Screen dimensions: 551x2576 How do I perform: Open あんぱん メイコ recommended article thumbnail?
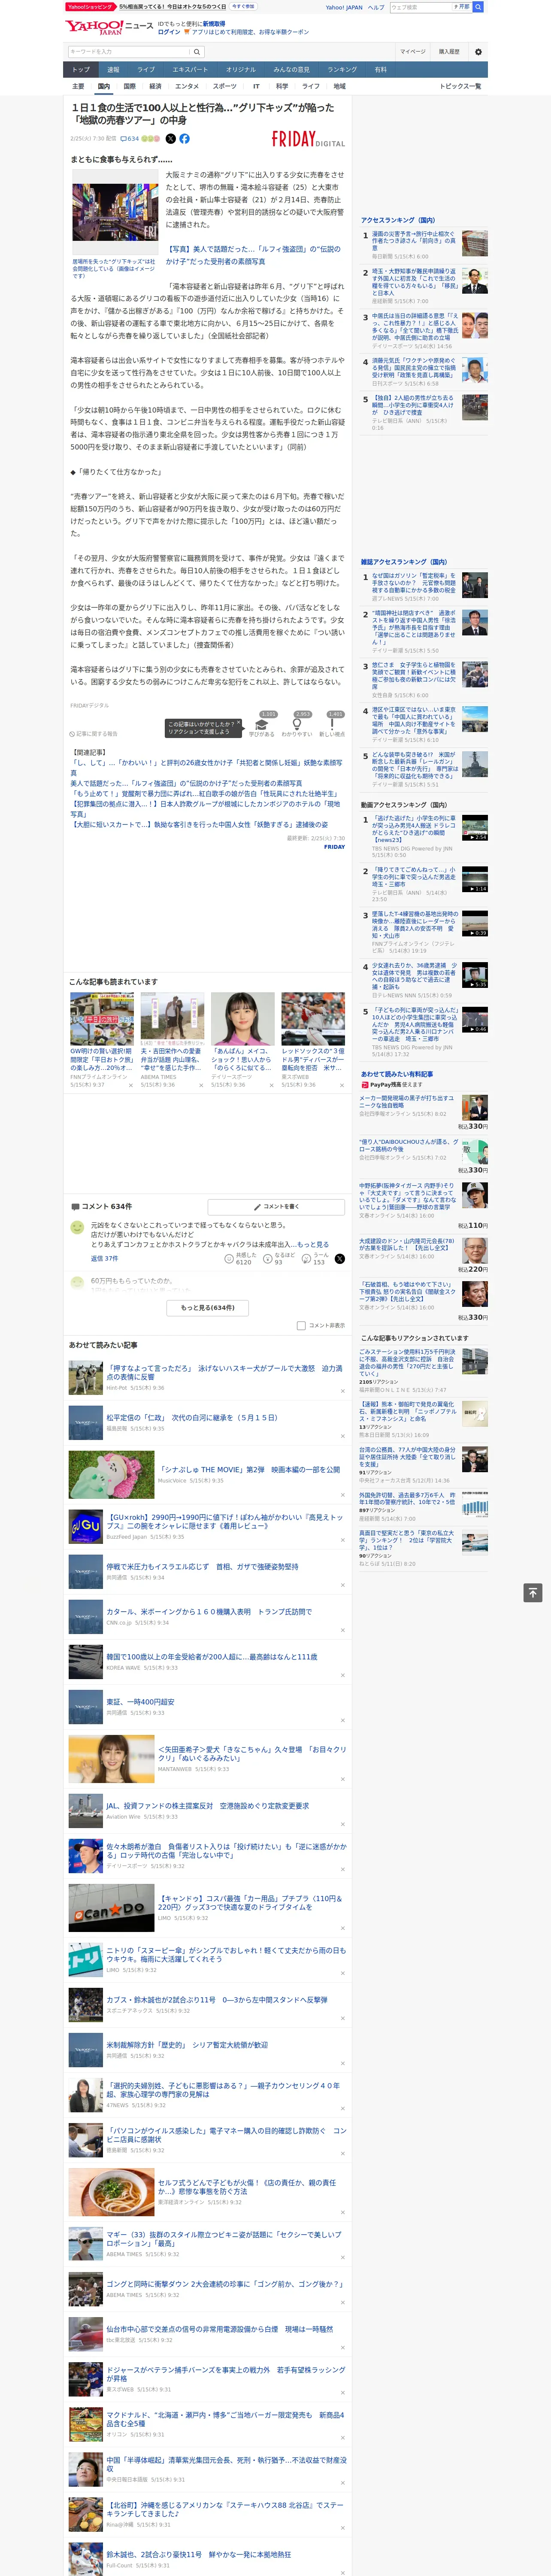point(242,1019)
